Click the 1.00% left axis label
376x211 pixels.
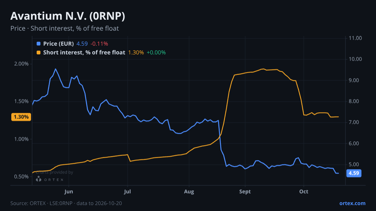pos(22,139)
